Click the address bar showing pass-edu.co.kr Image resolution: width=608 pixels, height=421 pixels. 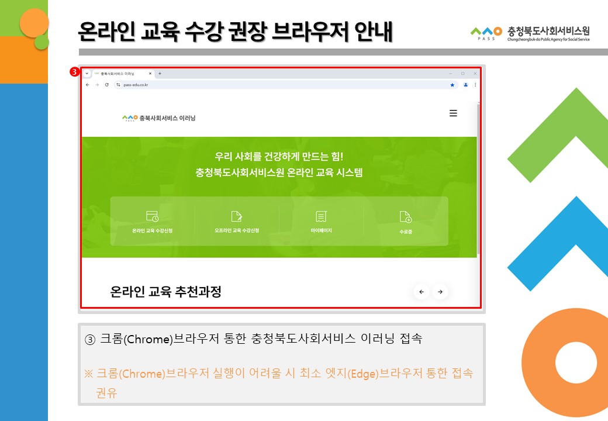click(x=285, y=85)
